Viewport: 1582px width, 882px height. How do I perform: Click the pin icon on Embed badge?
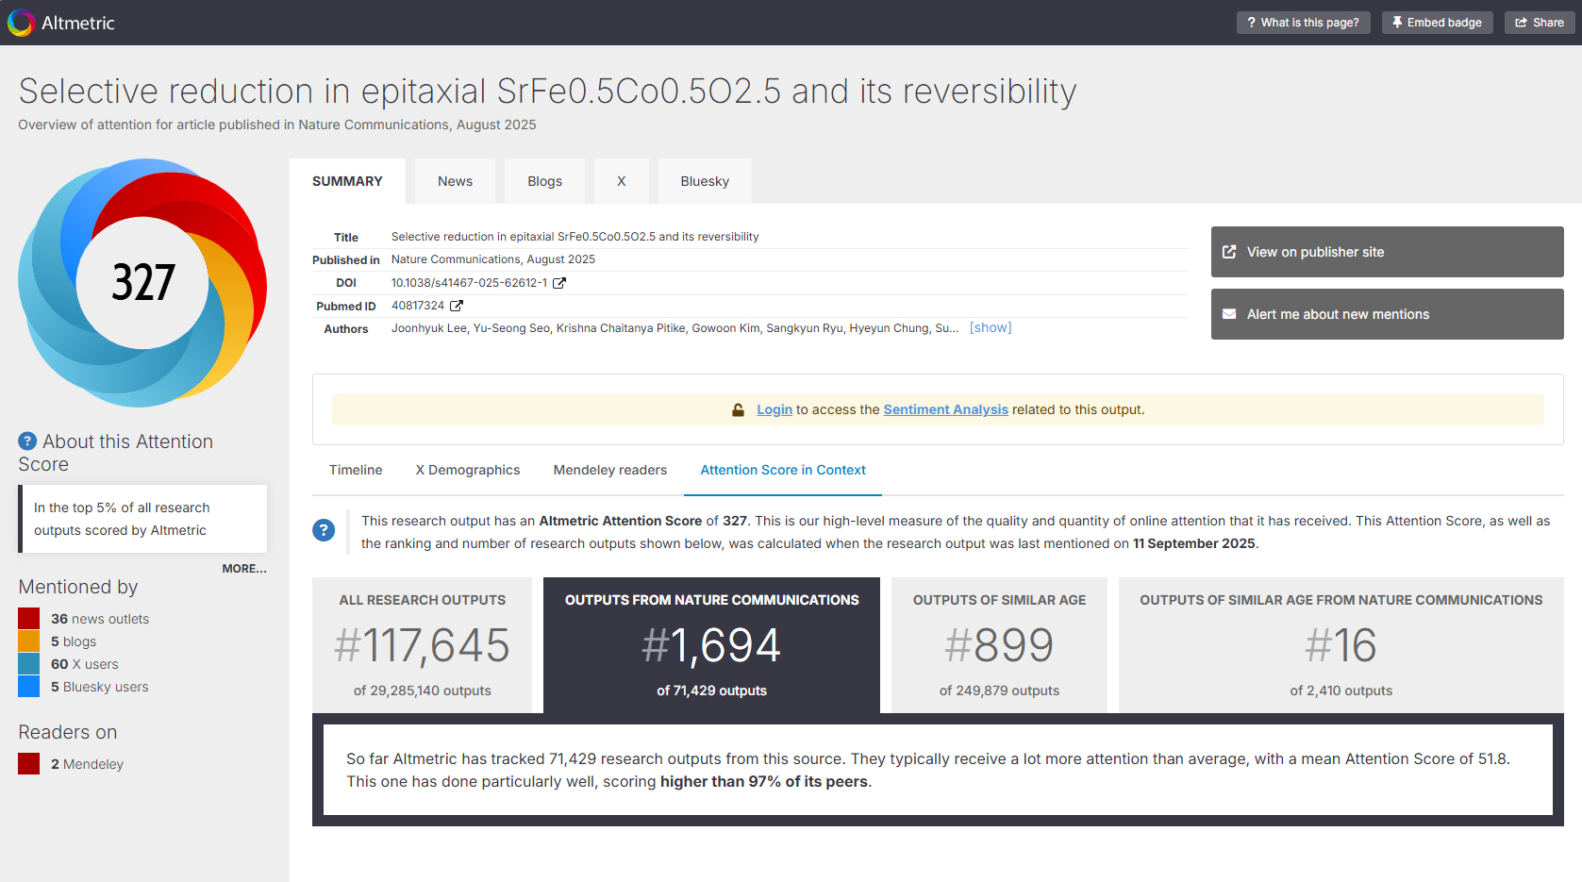coord(1397,23)
